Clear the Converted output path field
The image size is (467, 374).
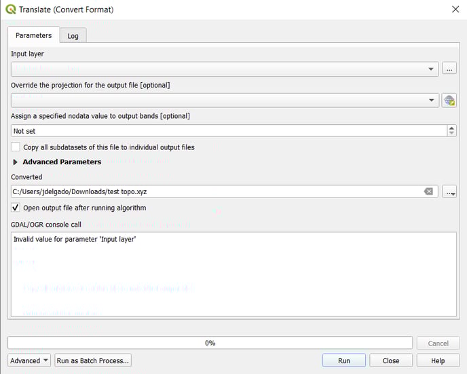pyautogui.click(x=428, y=191)
